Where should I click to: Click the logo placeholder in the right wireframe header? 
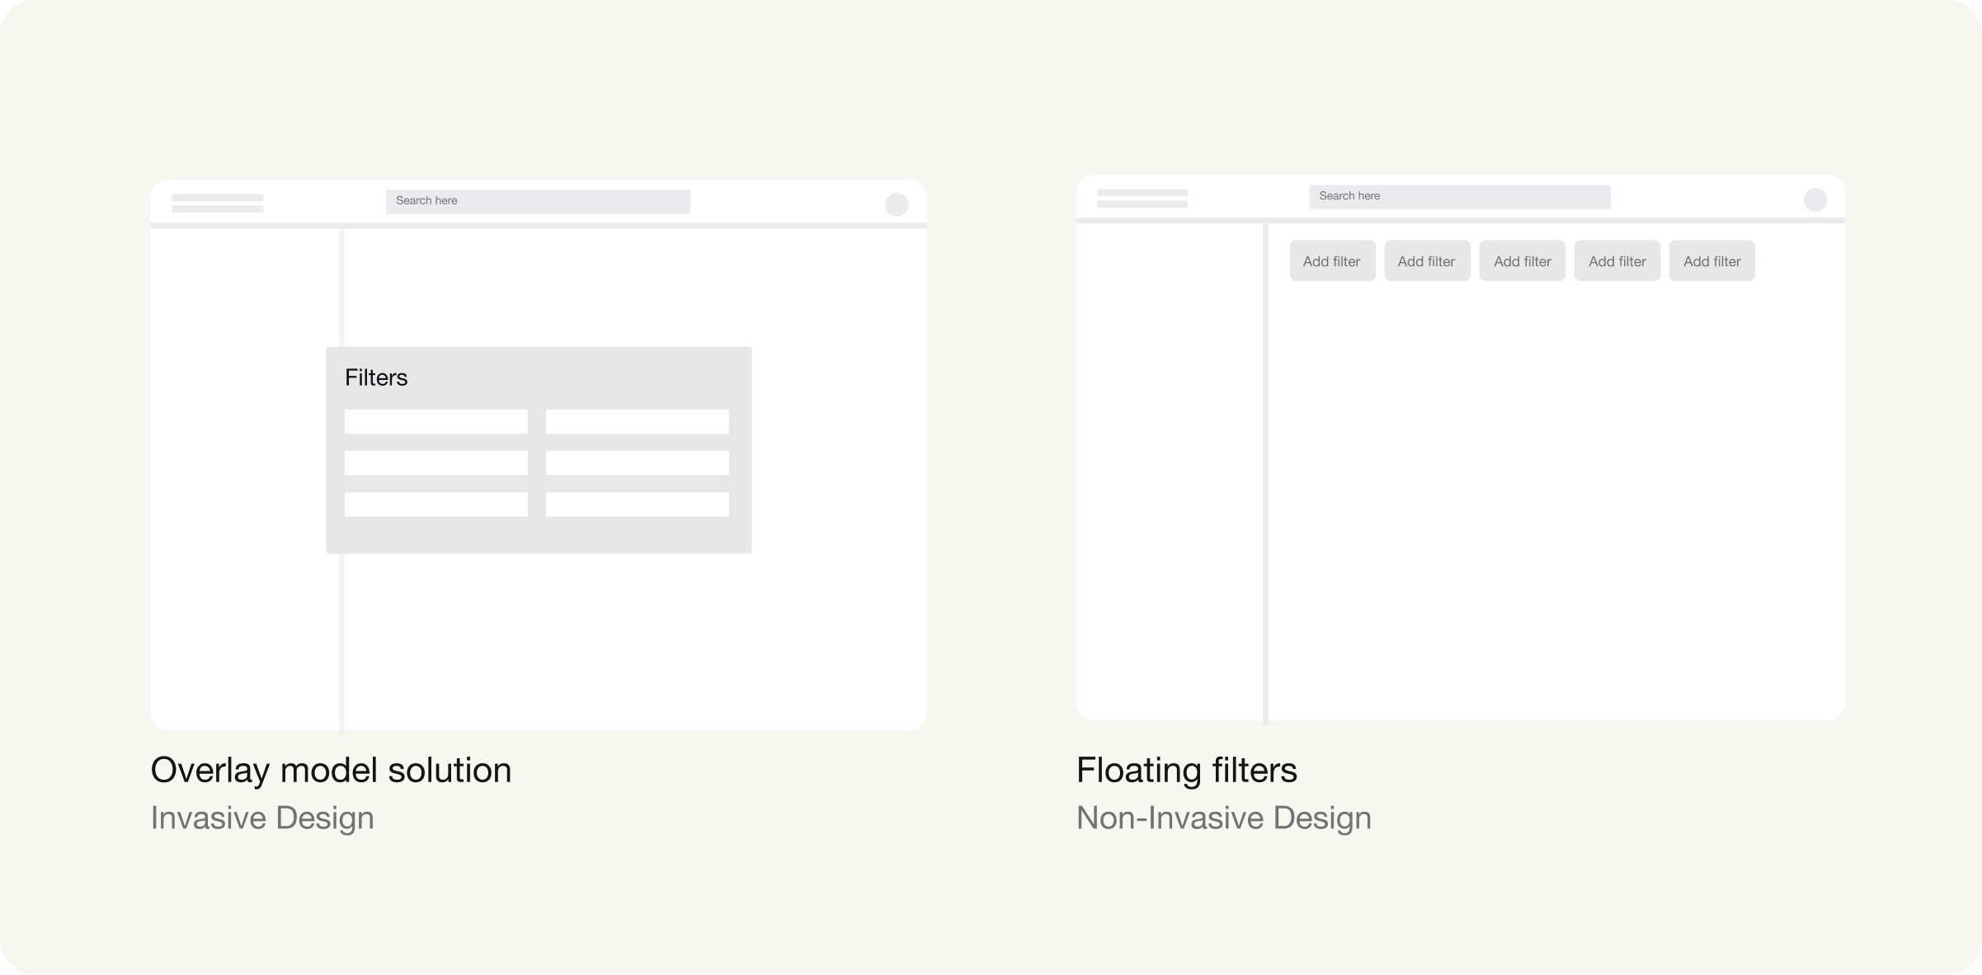click(1142, 198)
